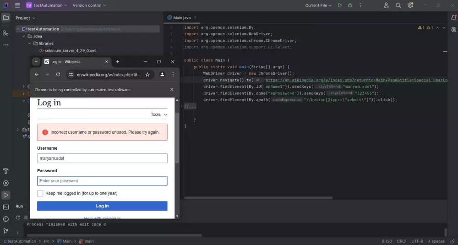458x245 pixels.
Task: Toggle the Project tool window folder icon
Action: click(x=5, y=18)
